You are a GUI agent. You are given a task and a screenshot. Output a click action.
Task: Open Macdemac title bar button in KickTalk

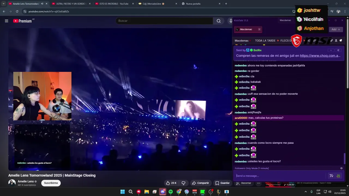[x=285, y=20]
